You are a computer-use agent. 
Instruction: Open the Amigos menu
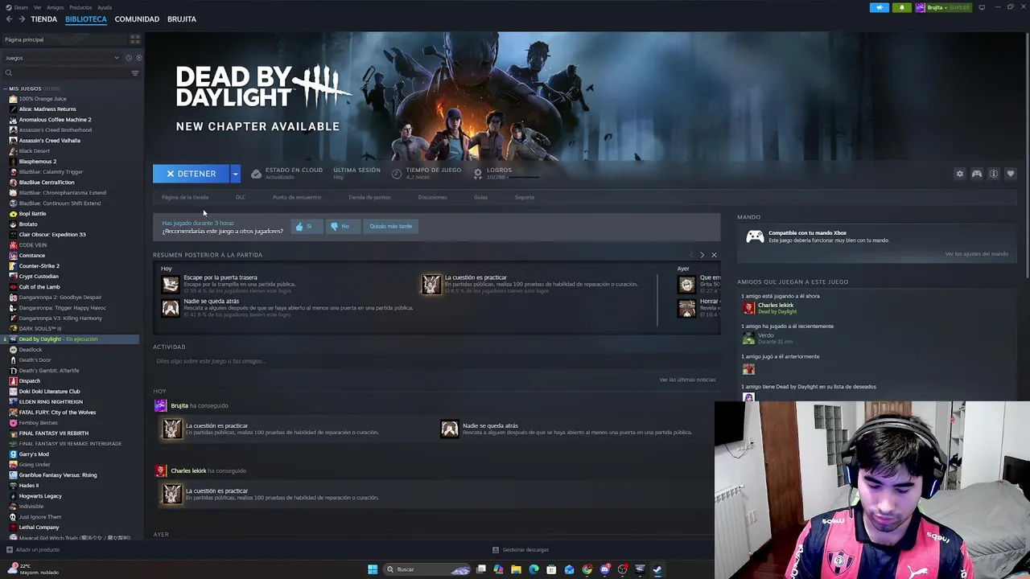click(x=55, y=7)
